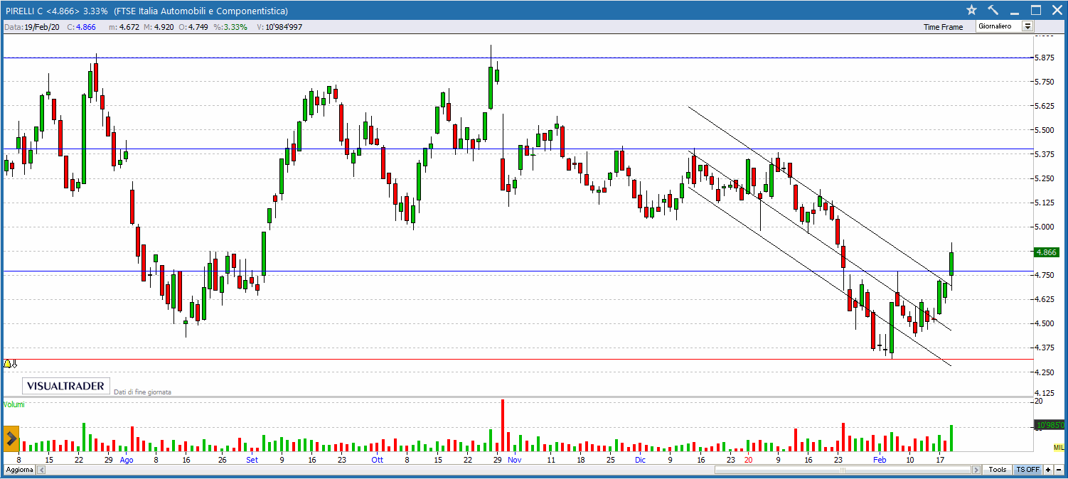Click the Ago month label on axis
Image resolution: width=1068 pixels, height=479 pixels.
tap(127, 460)
